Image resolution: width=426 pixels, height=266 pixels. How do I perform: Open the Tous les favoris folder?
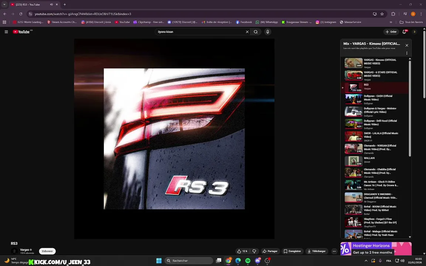[x=411, y=22]
